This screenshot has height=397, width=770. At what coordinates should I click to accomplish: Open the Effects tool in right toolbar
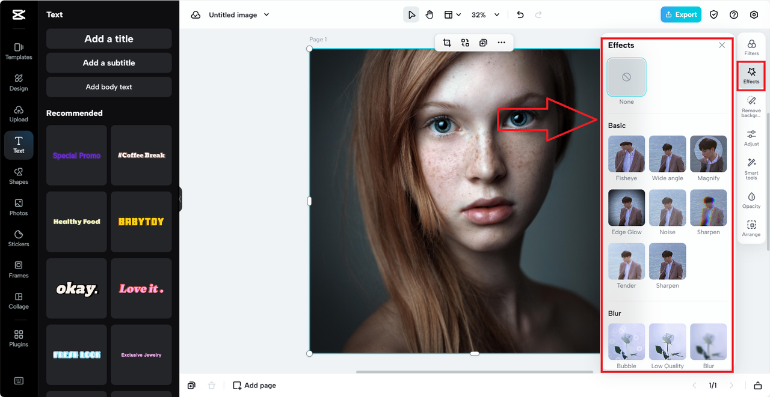point(751,76)
